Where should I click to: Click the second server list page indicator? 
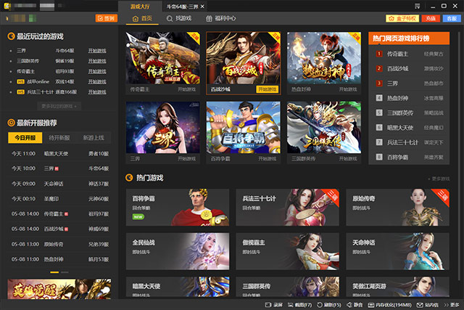click(x=65, y=272)
